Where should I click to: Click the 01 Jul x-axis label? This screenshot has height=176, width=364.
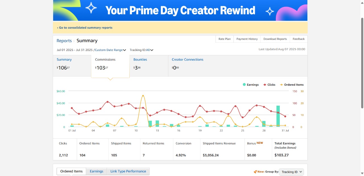(72, 131)
